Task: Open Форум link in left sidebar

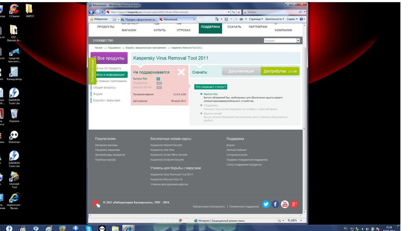Action: click(98, 94)
